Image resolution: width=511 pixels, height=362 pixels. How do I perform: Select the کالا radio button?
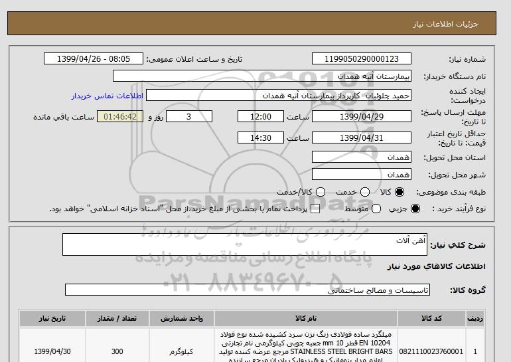pos(400,192)
